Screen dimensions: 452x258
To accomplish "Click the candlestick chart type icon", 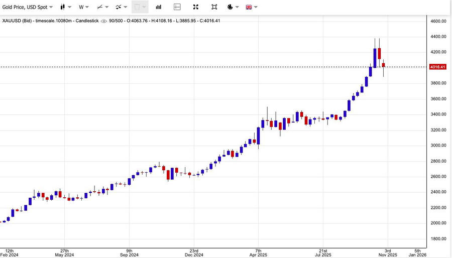I will [62, 7].
